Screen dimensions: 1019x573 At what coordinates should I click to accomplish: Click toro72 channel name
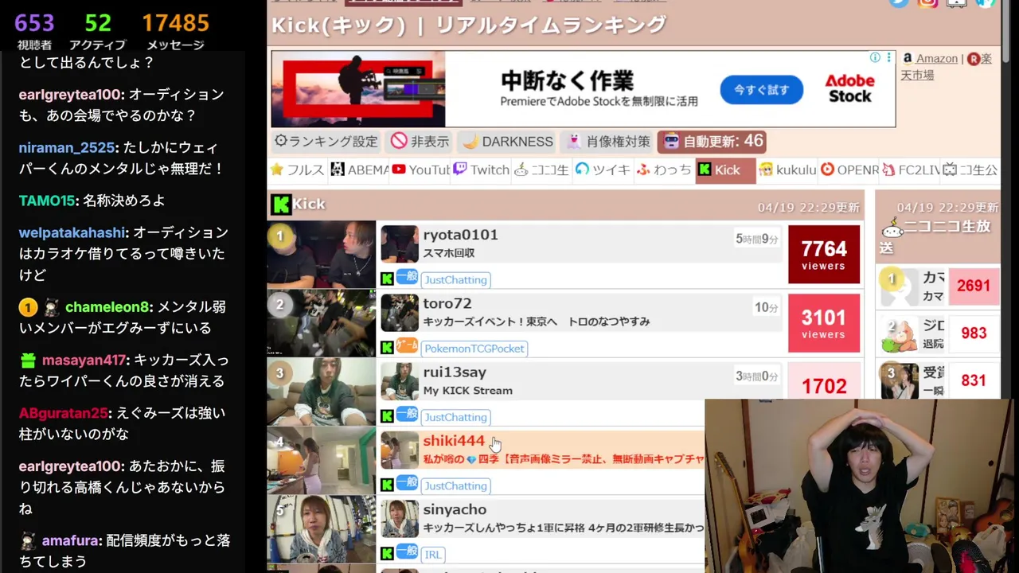pyautogui.click(x=447, y=303)
